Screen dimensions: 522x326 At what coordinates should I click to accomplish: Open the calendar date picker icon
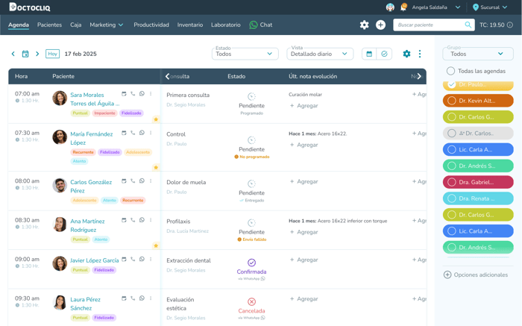(x=25, y=54)
